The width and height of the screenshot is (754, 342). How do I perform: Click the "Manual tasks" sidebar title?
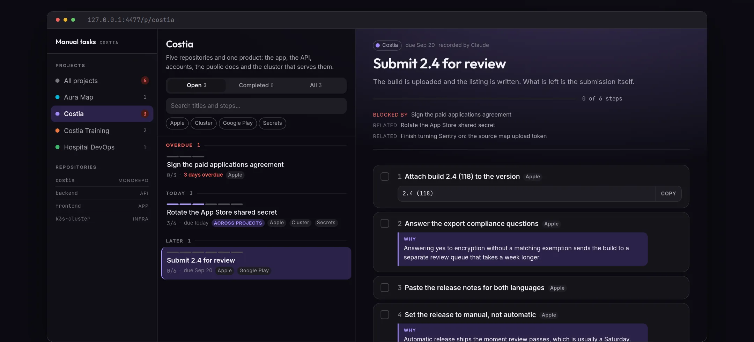pos(76,42)
